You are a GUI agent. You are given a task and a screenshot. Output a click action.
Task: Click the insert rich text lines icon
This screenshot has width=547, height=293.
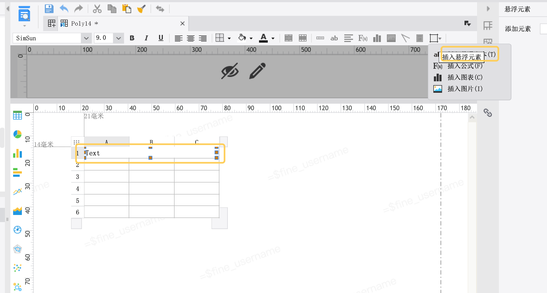pyautogui.click(x=348, y=38)
